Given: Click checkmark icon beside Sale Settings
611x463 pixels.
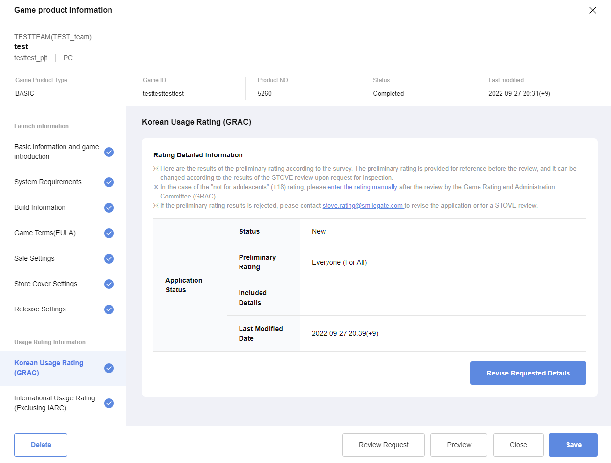Looking at the screenshot, I should pyautogui.click(x=109, y=259).
